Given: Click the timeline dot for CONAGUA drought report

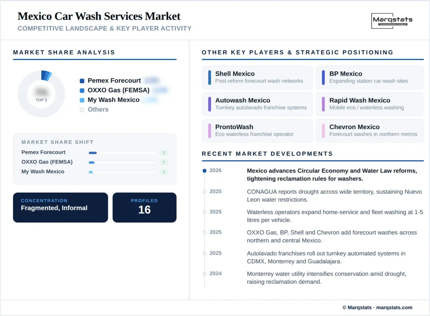Looking at the screenshot, I should (x=205, y=192).
